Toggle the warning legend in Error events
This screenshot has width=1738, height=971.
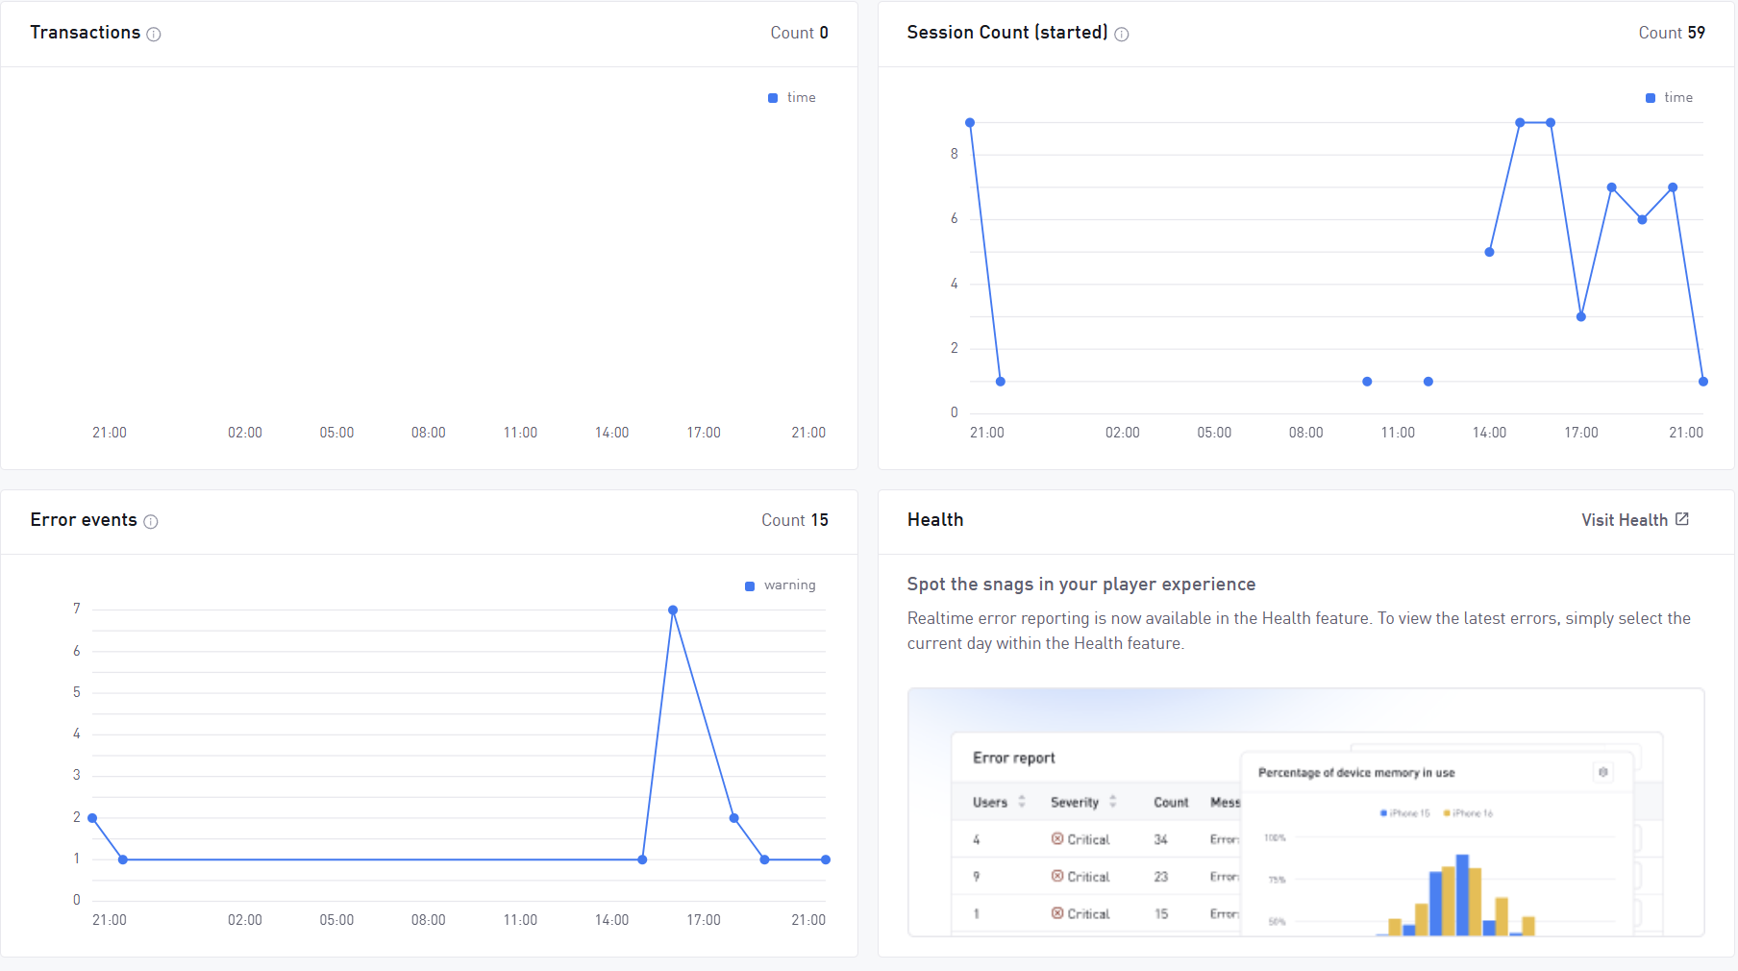pos(781,585)
